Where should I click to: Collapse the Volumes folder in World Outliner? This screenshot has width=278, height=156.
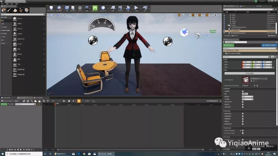coord(228,25)
